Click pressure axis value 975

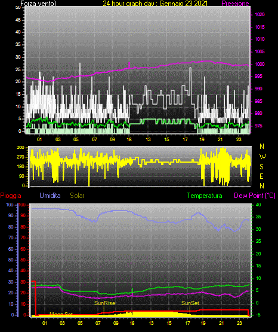(x=258, y=126)
